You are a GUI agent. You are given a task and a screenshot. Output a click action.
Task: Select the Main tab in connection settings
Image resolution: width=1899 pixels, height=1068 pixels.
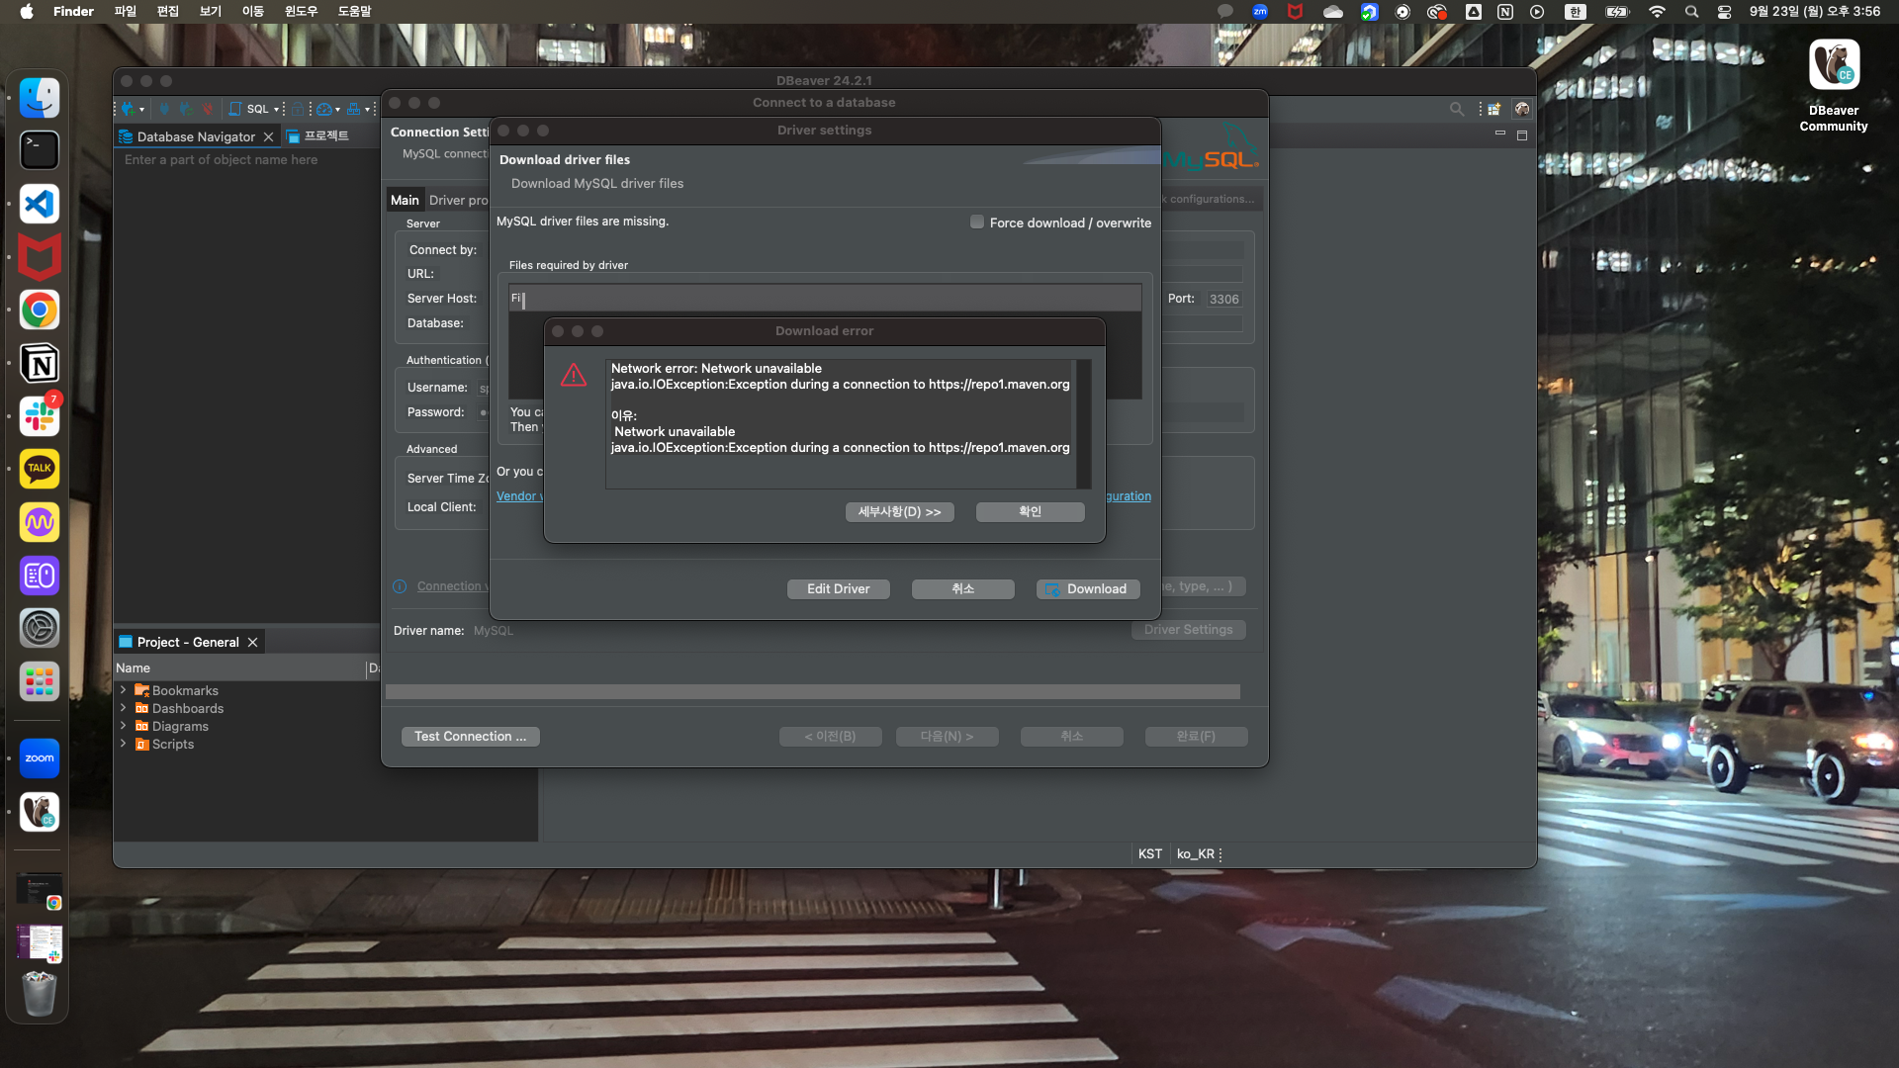[405, 200]
